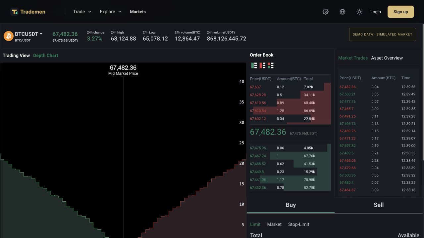This screenshot has width=424, height=238.
Task: Select ask price 67,628.28 row
Action: pyautogui.click(x=290, y=95)
